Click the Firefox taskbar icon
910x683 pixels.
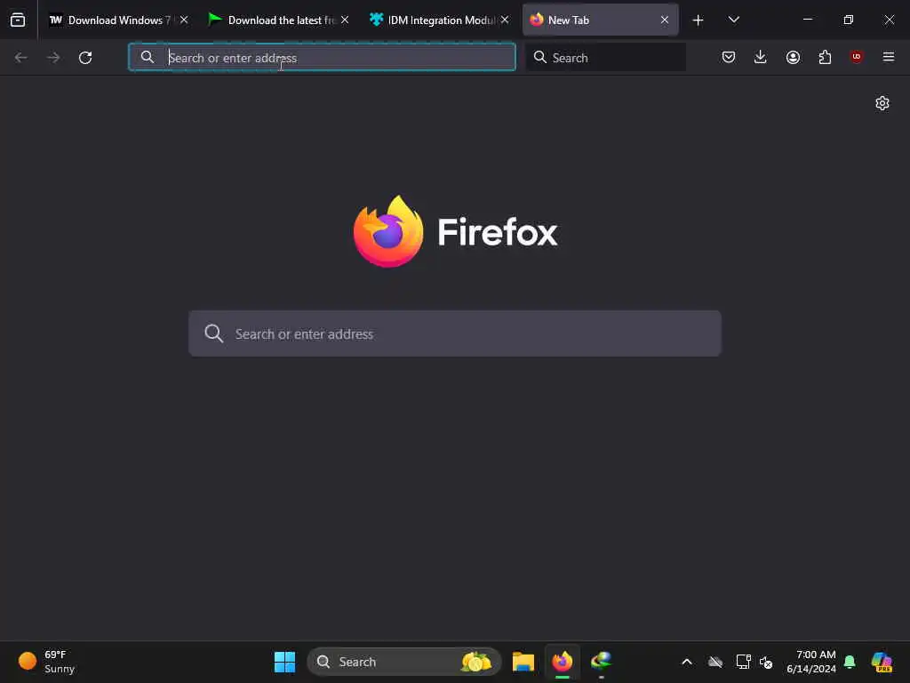click(x=562, y=662)
